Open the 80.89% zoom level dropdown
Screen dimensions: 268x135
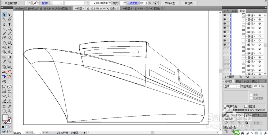(x=24, y=133)
